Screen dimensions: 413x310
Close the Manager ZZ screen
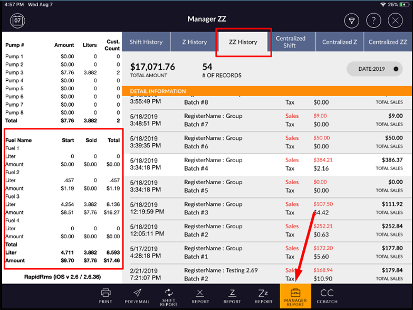tap(395, 21)
